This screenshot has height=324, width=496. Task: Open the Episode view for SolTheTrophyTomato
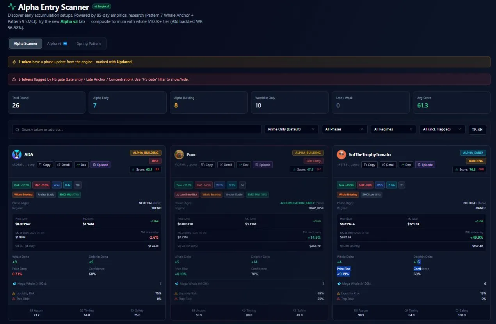coord(425,165)
